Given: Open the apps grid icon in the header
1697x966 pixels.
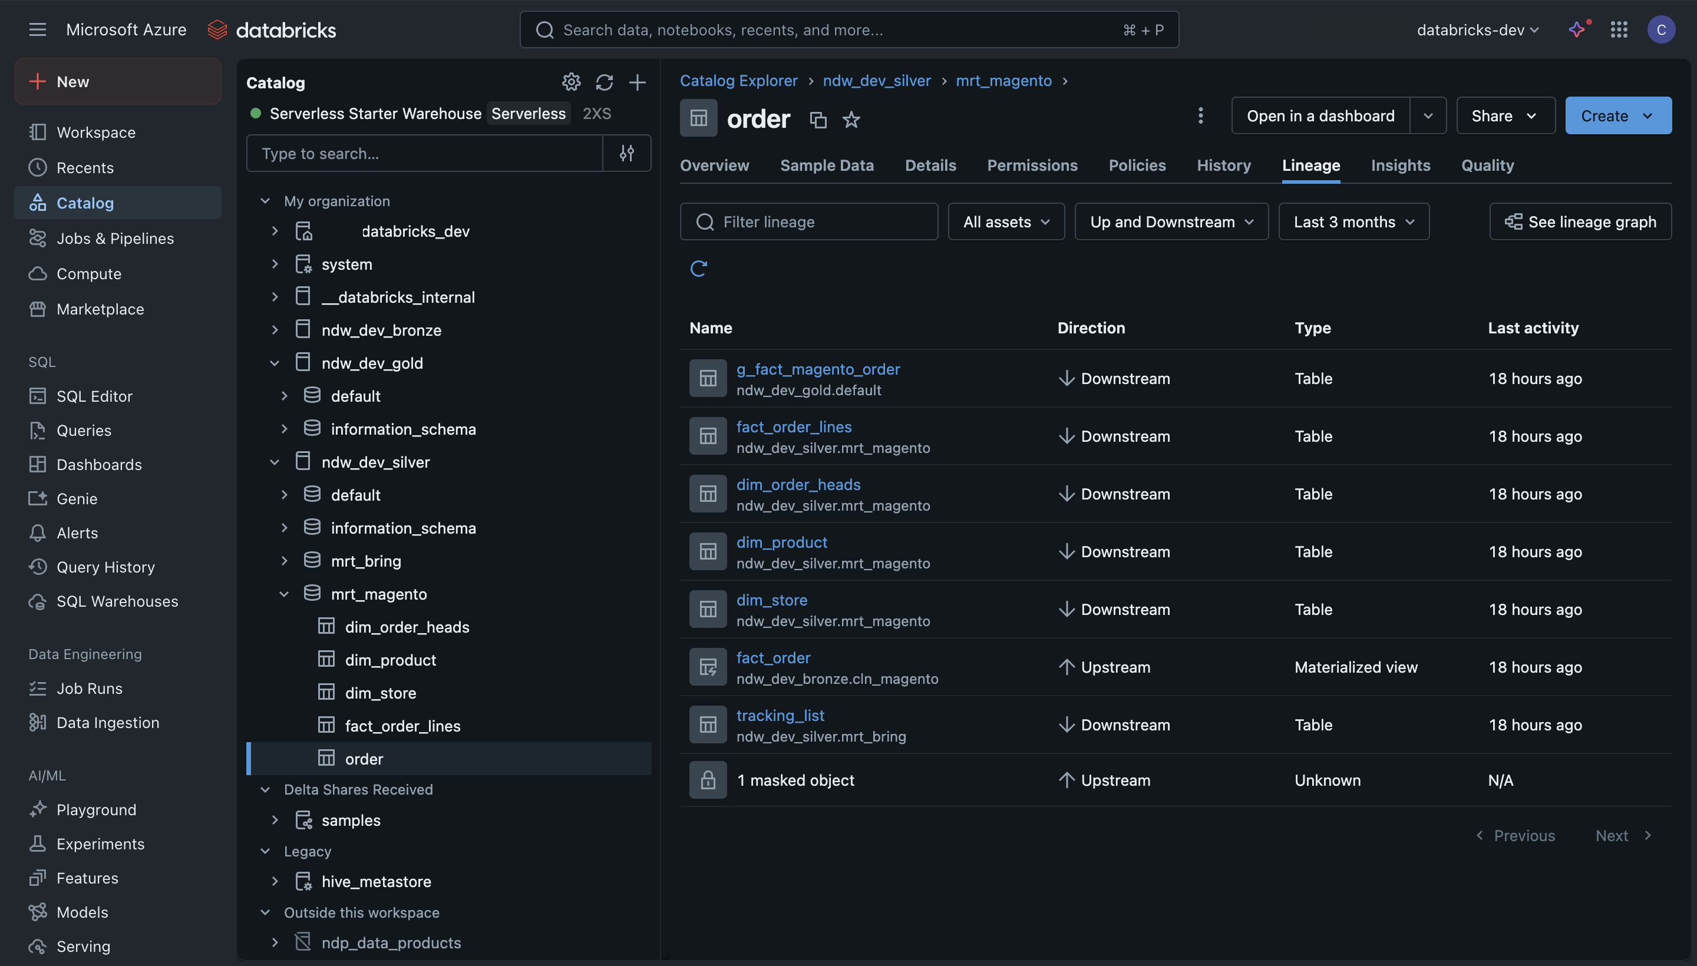Looking at the screenshot, I should [1619, 30].
